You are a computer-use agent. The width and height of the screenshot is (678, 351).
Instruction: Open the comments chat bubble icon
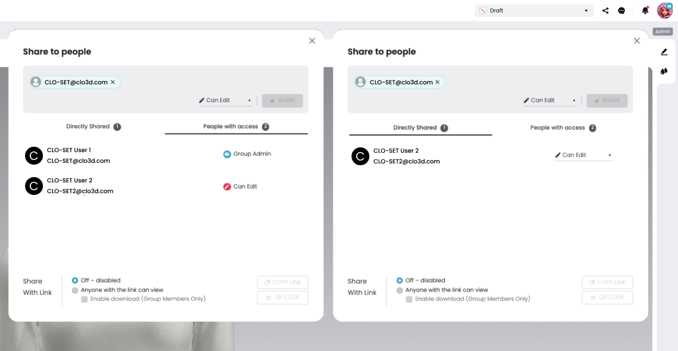pos(621,11)
